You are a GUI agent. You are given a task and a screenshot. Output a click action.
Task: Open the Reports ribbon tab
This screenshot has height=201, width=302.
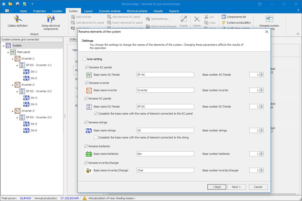(174, 11)
